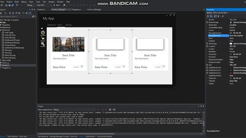Screen dimensions: 246x138
Task: Click the Settings tab in My App form
Action: coord(68,25)
